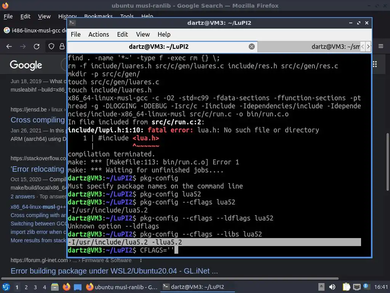This screenshot has width=390, height=293.
Task: Switch to workspace 2 in pager
Action: point(26,287)
